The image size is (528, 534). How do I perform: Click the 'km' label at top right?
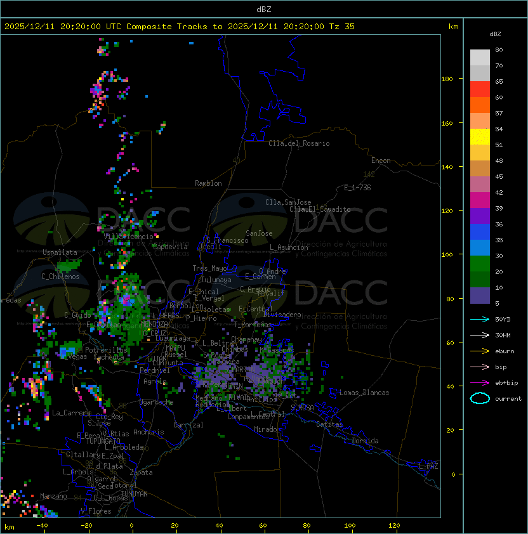(x=453, y=27)
